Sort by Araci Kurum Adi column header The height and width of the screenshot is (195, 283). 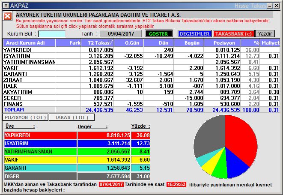[x=29, y=43]
